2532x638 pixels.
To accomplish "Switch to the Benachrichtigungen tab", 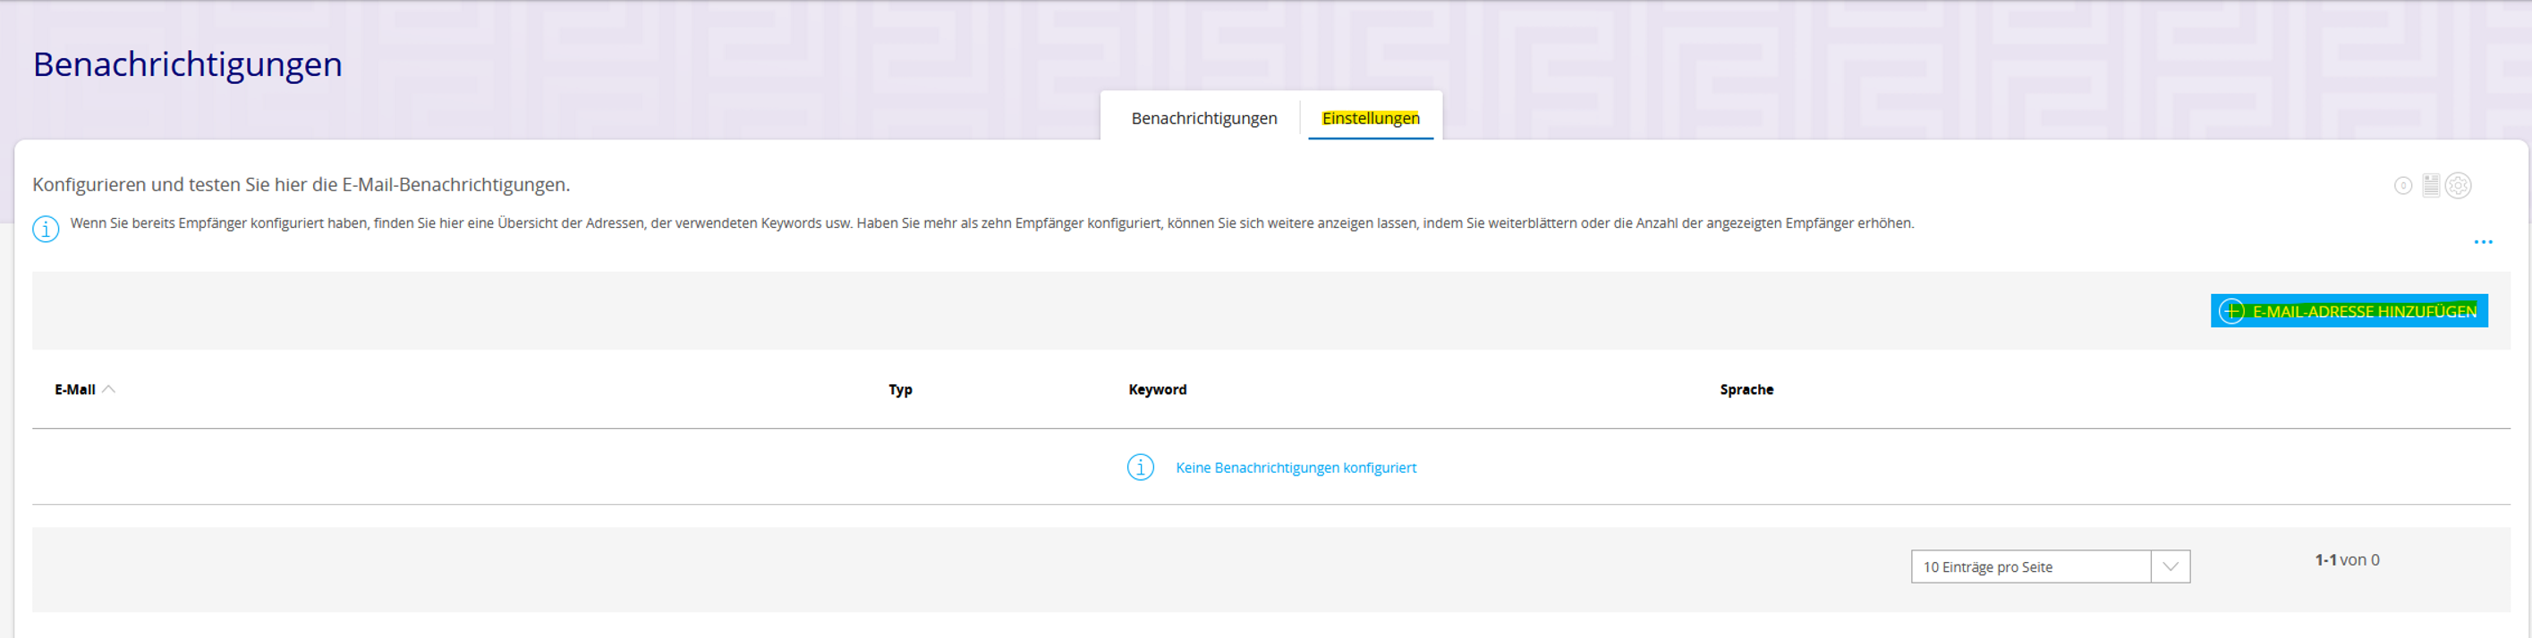I will (1204, 118).
